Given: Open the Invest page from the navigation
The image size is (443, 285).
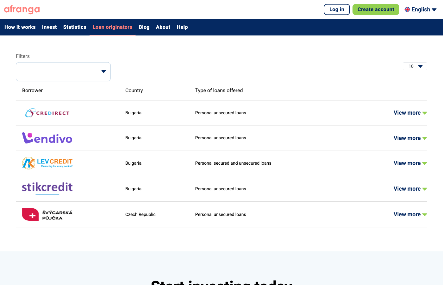Looking at the screenshot, I should pyautogui.click(x=49, y=27).
